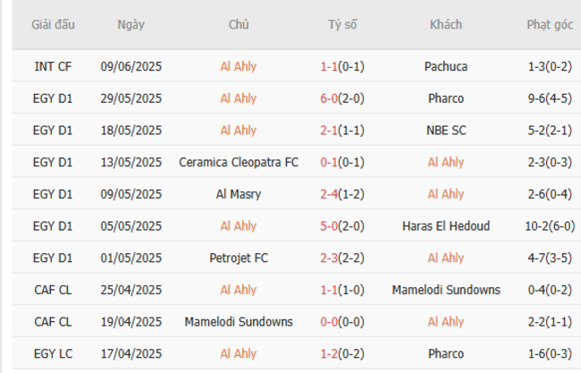Select the "Tỷ số" column header

342,24
